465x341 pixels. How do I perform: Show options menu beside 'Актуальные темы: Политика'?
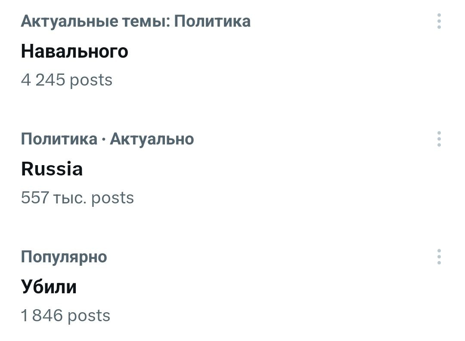pos(439,21)
